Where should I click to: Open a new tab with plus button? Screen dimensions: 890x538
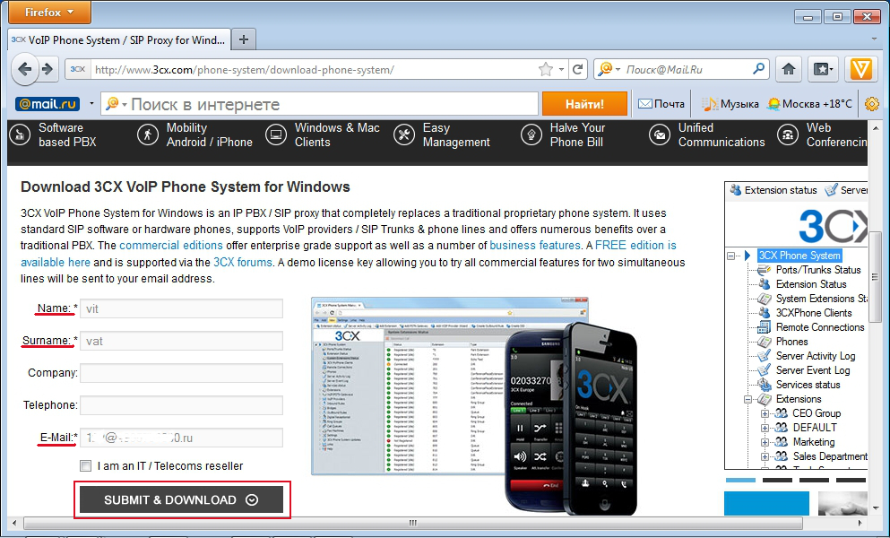pos(244,39)
